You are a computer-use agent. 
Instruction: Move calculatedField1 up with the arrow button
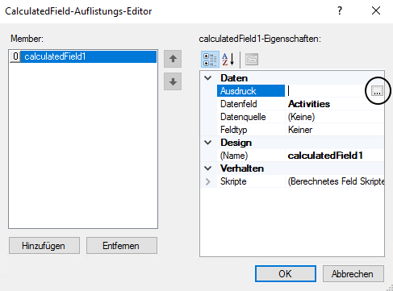[x=173, y=59]
